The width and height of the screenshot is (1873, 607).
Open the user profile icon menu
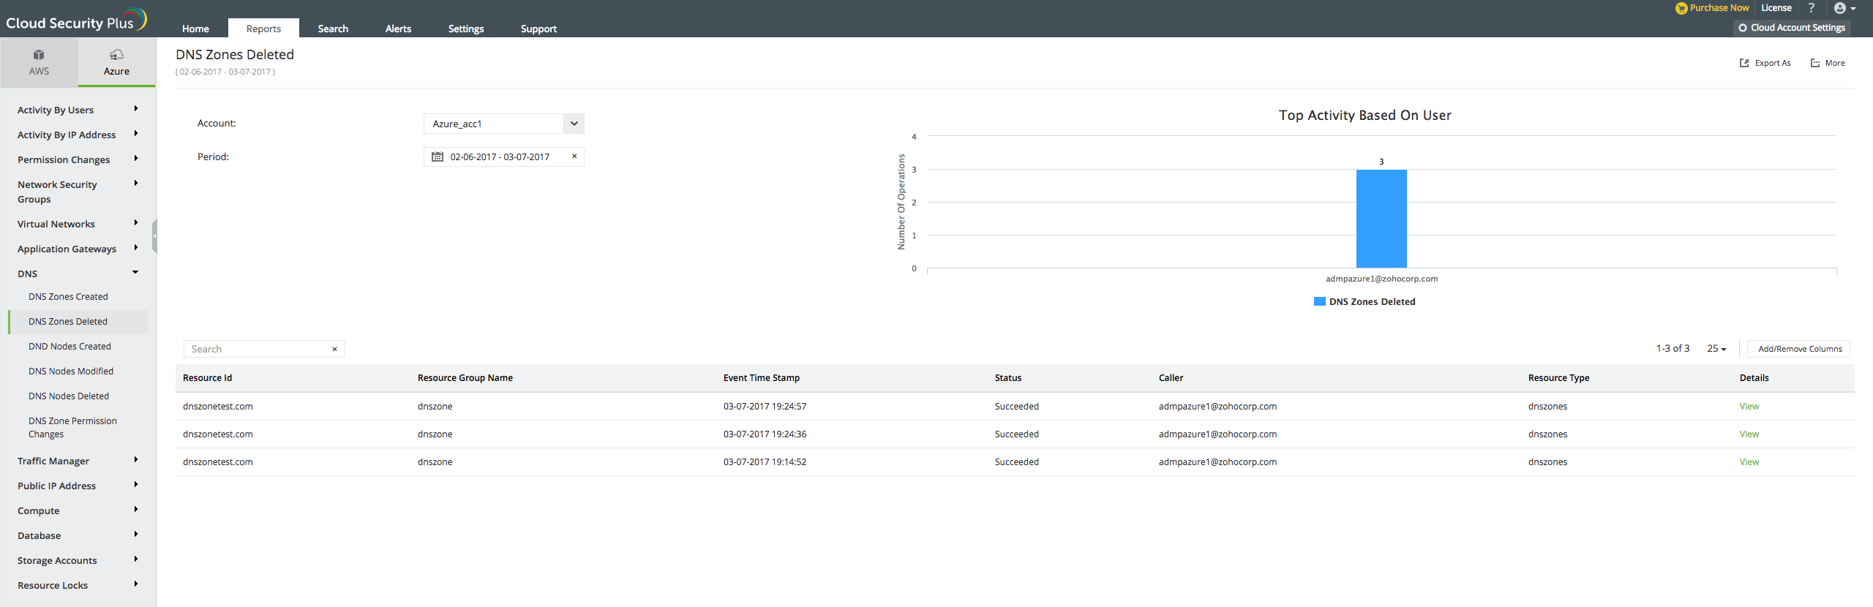pos(1844,8)
